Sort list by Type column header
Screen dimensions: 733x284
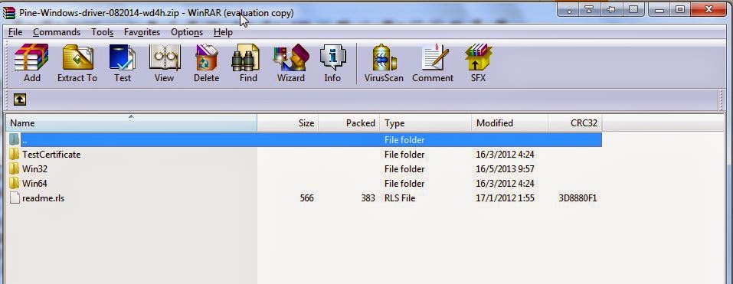coord(425,122)
